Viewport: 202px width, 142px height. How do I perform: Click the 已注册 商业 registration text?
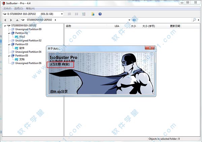pos(60,64)
